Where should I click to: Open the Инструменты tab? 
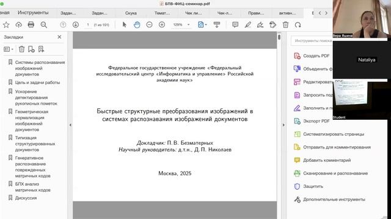tap(33, 13)
